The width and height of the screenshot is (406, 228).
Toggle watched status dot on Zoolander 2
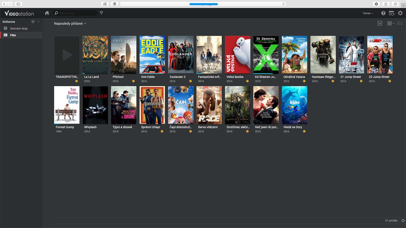coord(191,81)
